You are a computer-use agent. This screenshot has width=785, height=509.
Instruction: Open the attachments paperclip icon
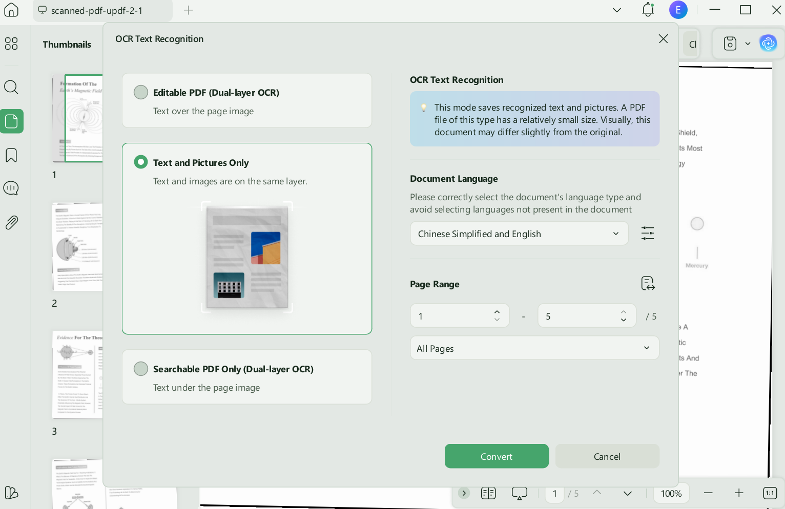pyautogui.click(x=11, y=223)
